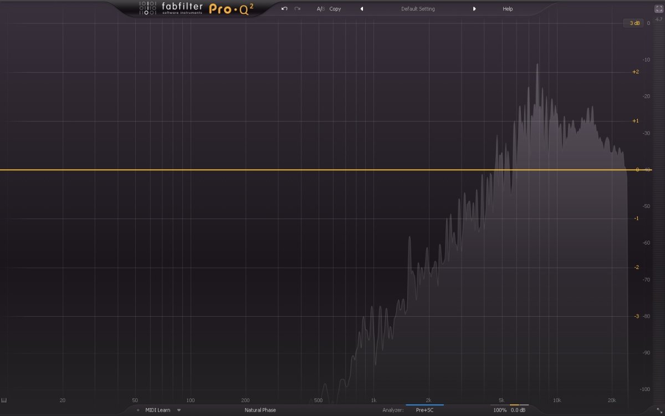Screen dimensions: 665x416
Task: Click the piano display icon at bottom left
Action: [4, 400]
